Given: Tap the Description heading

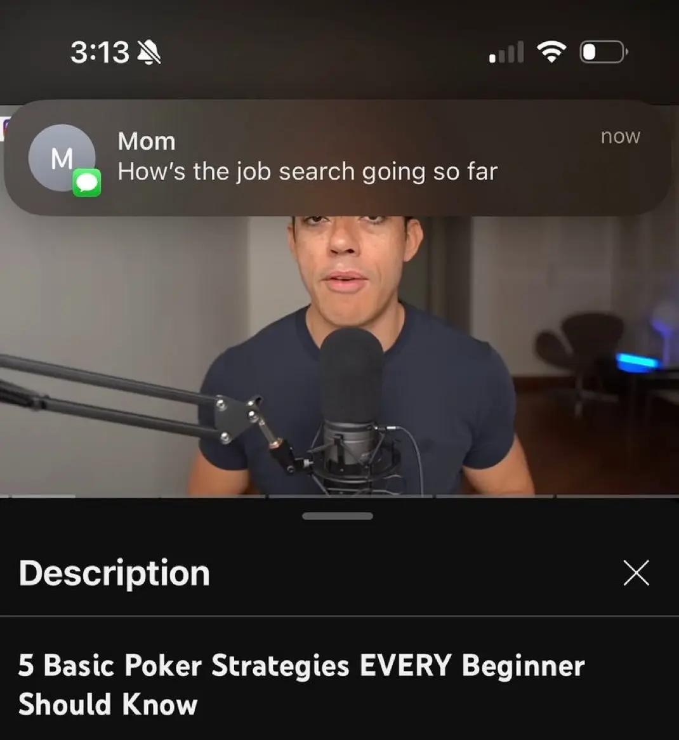Looking at the screenshot, I should [x=114, y=573].
